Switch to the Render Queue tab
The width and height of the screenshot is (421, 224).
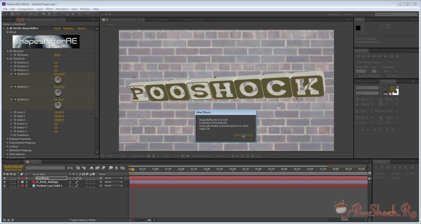(x=12, y=162)
